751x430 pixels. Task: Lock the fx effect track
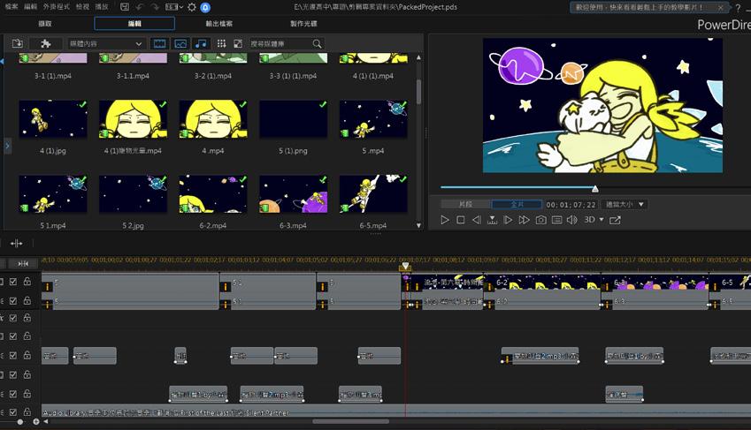click(x=27, y=318)
